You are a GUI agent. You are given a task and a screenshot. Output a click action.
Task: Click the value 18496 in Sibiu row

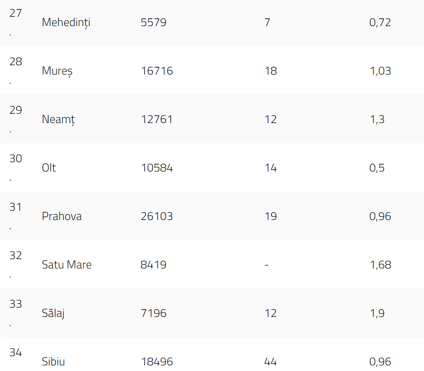click(x=157, y=362)
